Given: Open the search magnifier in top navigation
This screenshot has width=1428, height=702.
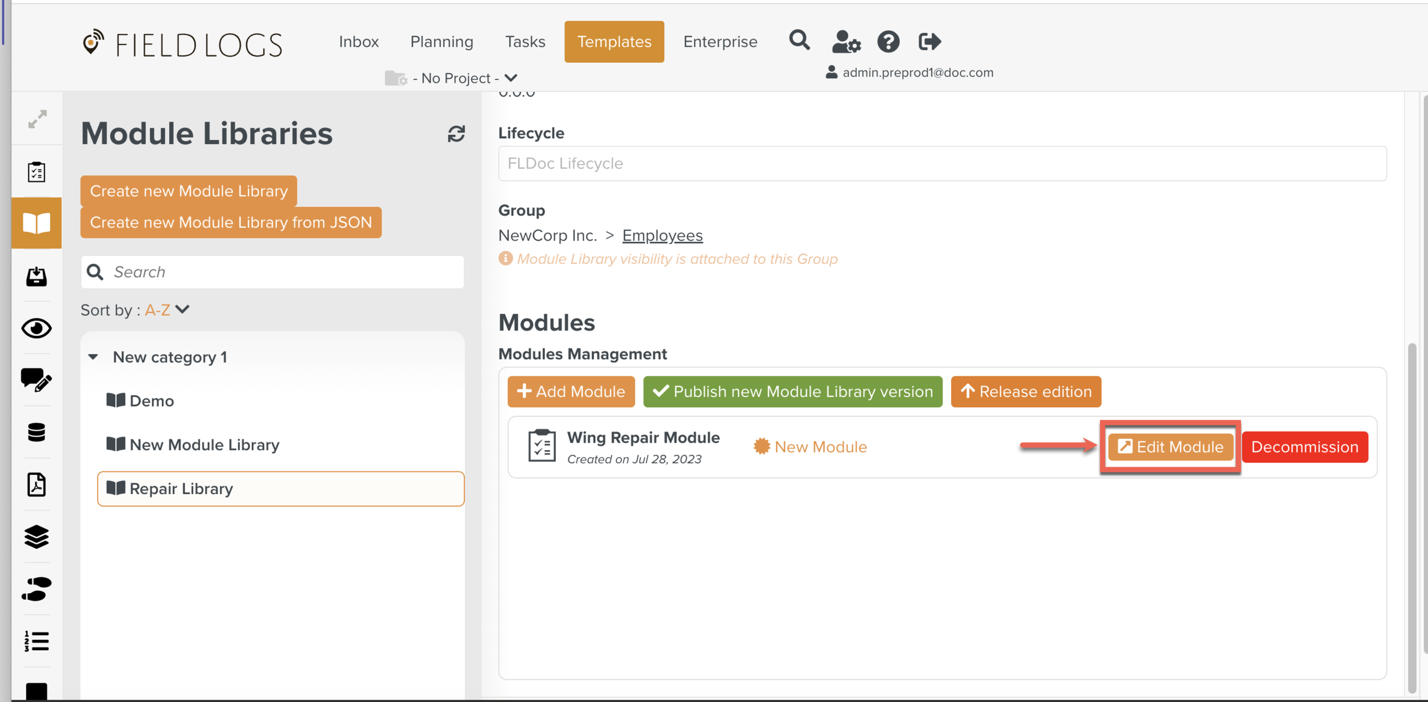Looking at the screenshot, I should [x=799, y=41].
